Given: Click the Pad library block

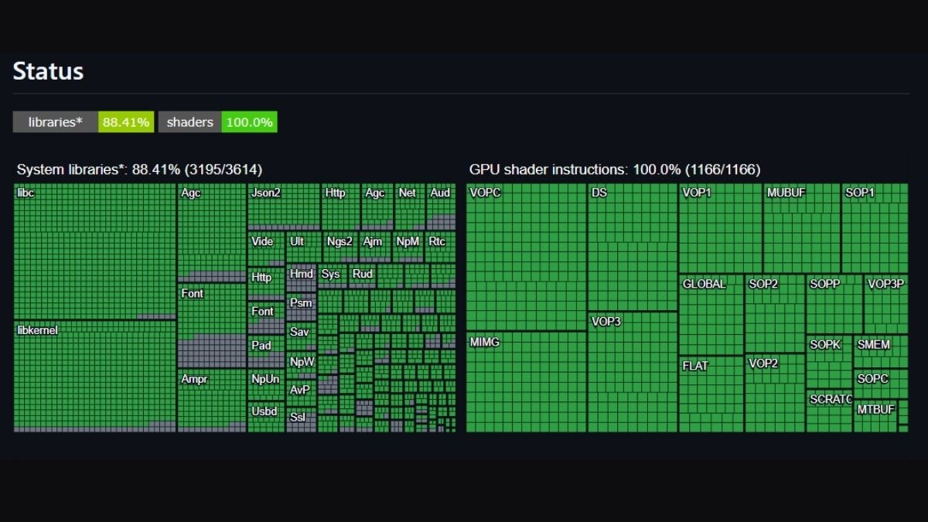Looking at the screenshot, I should point(266,353).
